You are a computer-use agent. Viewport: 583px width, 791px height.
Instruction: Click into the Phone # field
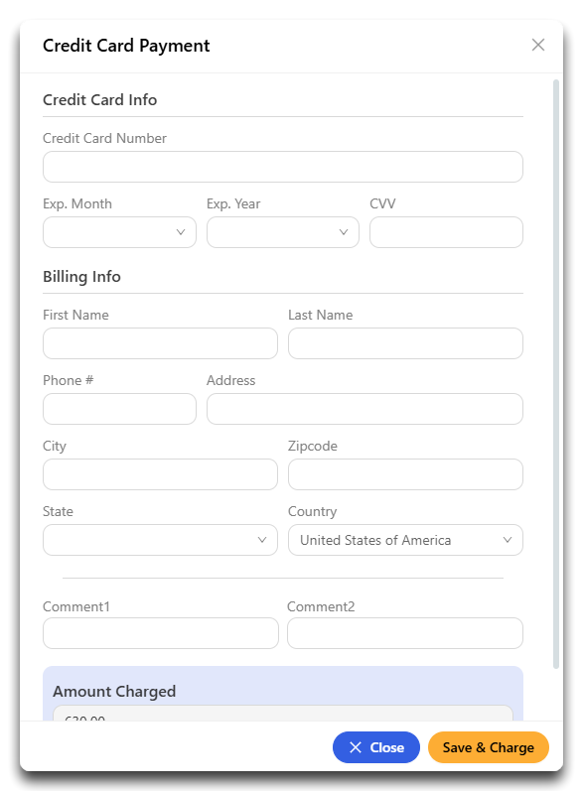click(x=119, y=409)
